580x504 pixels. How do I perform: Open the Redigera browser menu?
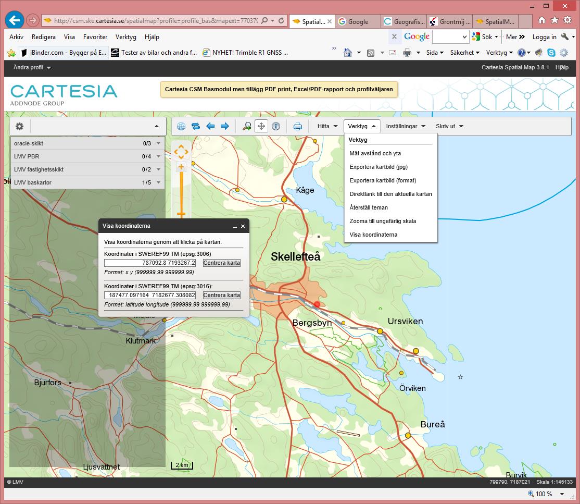(44, 37)
